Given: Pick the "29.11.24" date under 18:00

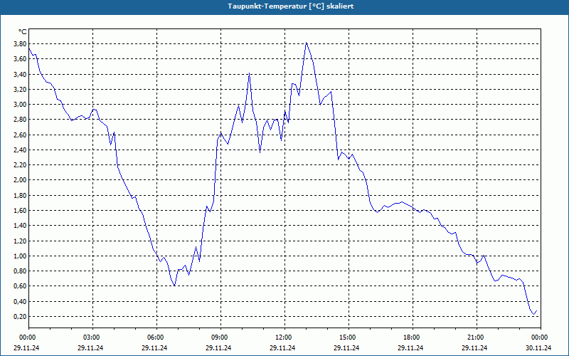Looking at the screenshot, I should (410, 347).
